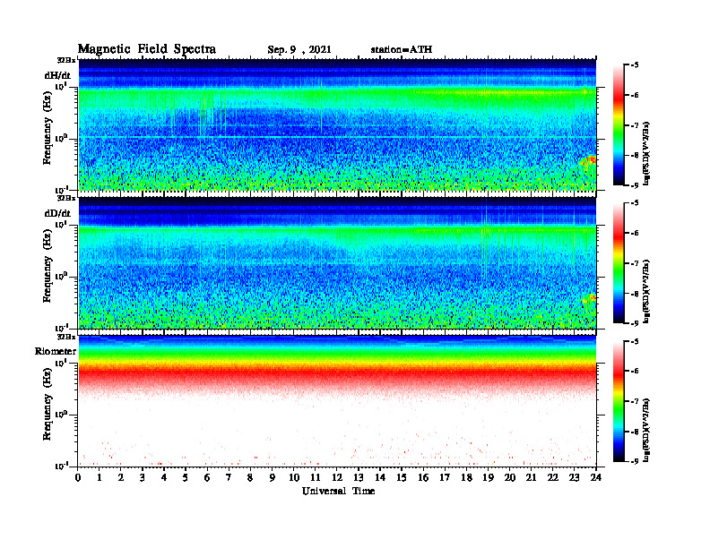Click the dH/dt spectrogram plot area
The image size is (710, 548).
pyautogui.click(x=337, y=124)
